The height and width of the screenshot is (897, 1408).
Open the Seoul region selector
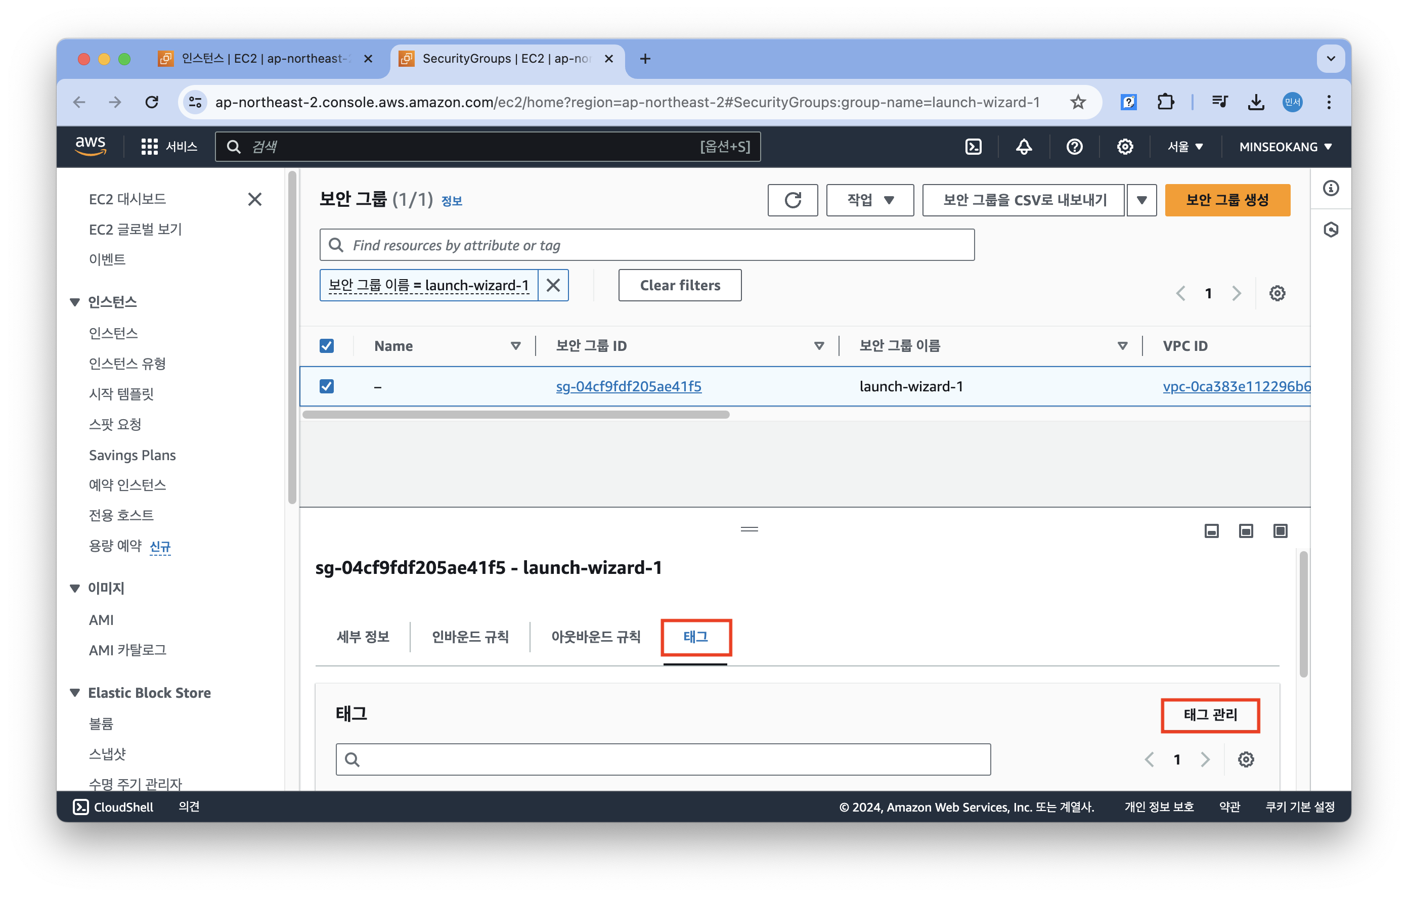click(x=1184, y=147)
